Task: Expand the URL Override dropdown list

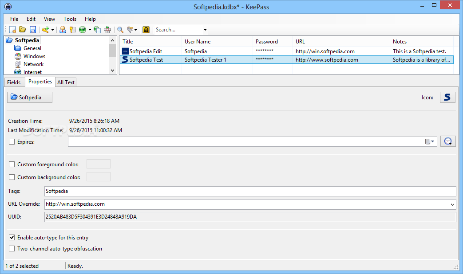Action: point(452,204)
